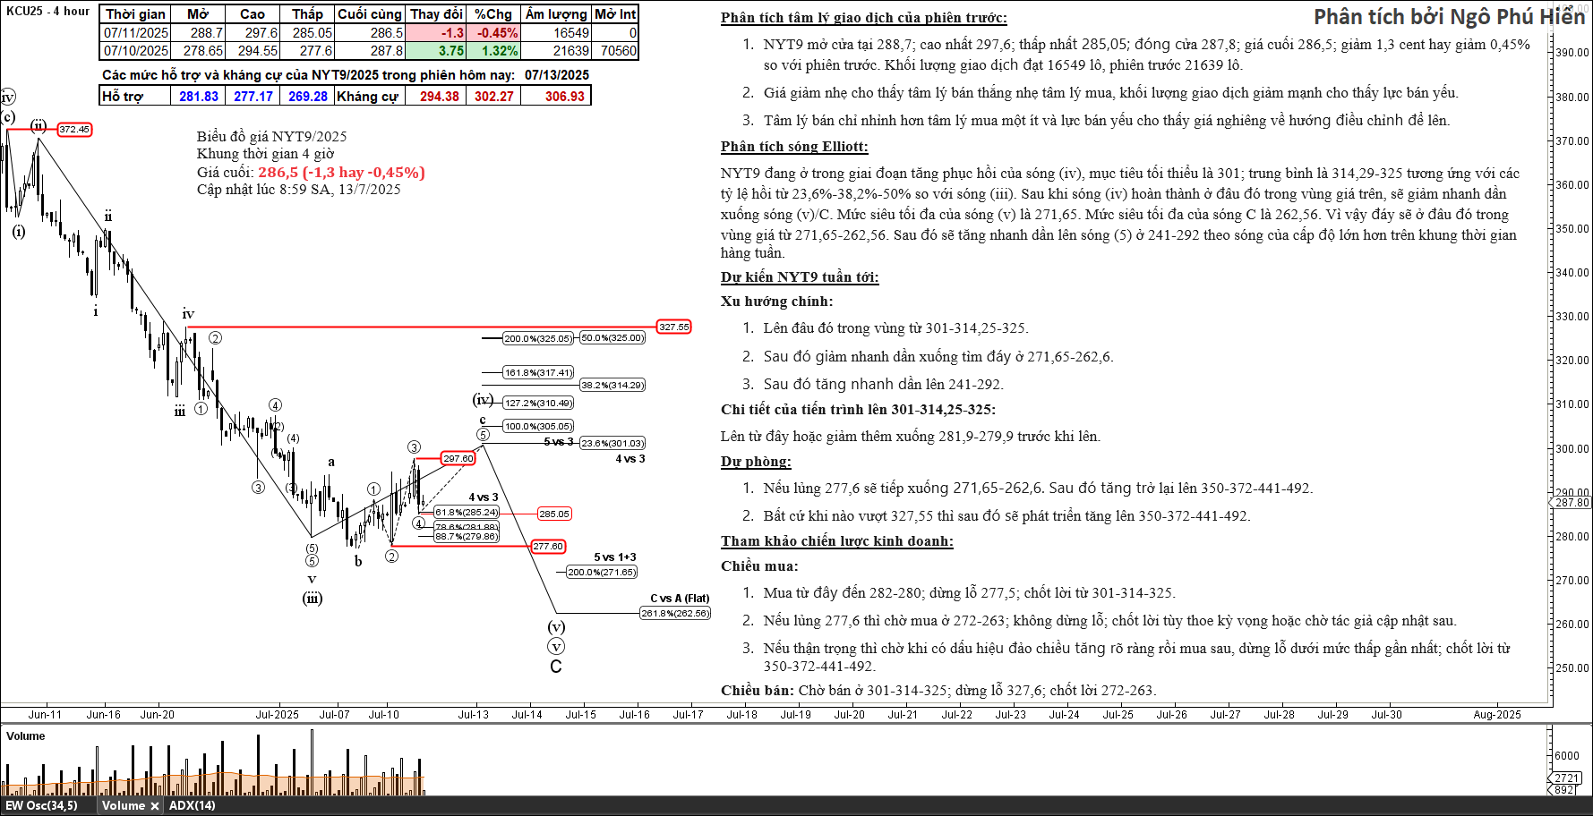Open the ADX(14) indicator tab
This screenshot has height=816, width=1593.
coord(193,805)
